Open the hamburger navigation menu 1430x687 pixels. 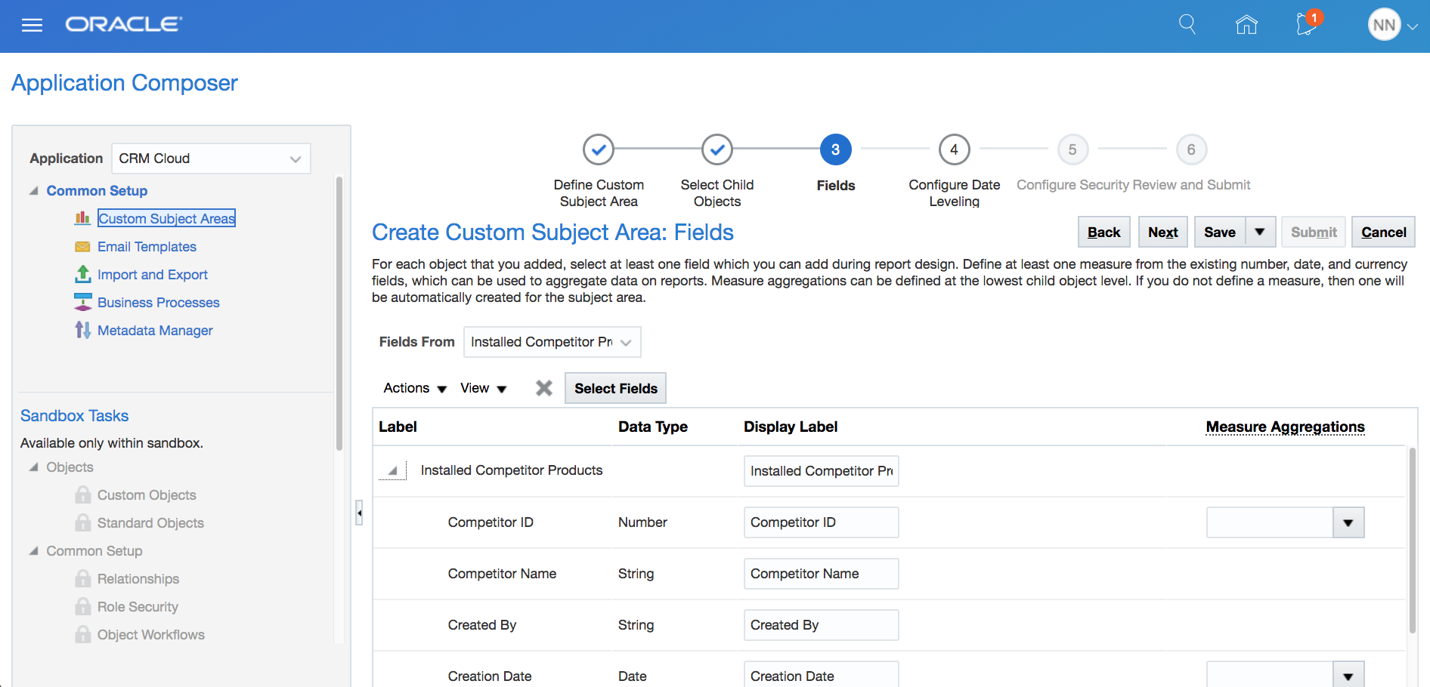32,26
